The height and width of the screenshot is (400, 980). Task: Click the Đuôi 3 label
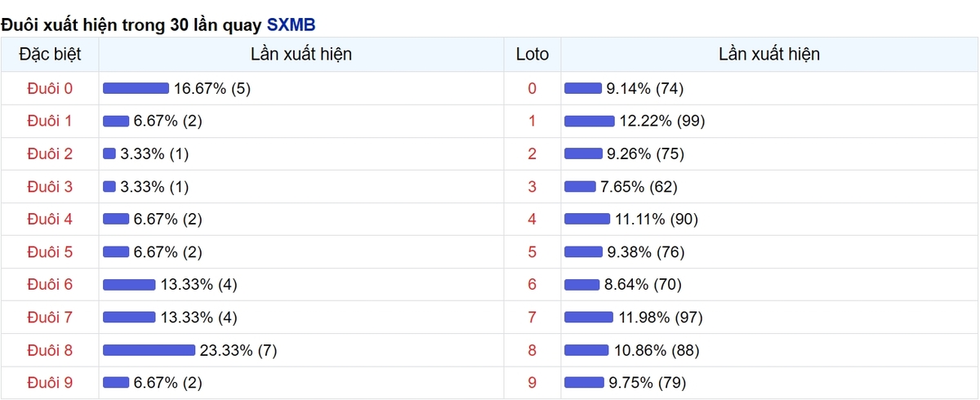coord(50,187)
